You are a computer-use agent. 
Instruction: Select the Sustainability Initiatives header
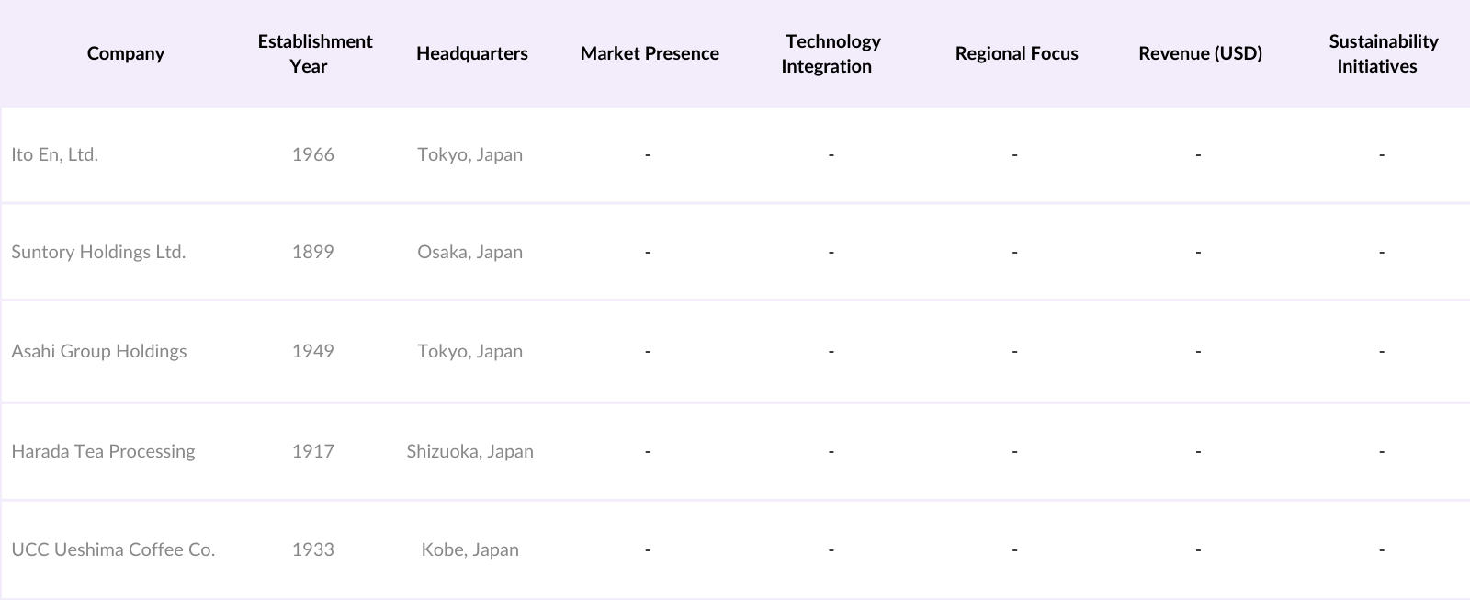(x=1382, y=53)
